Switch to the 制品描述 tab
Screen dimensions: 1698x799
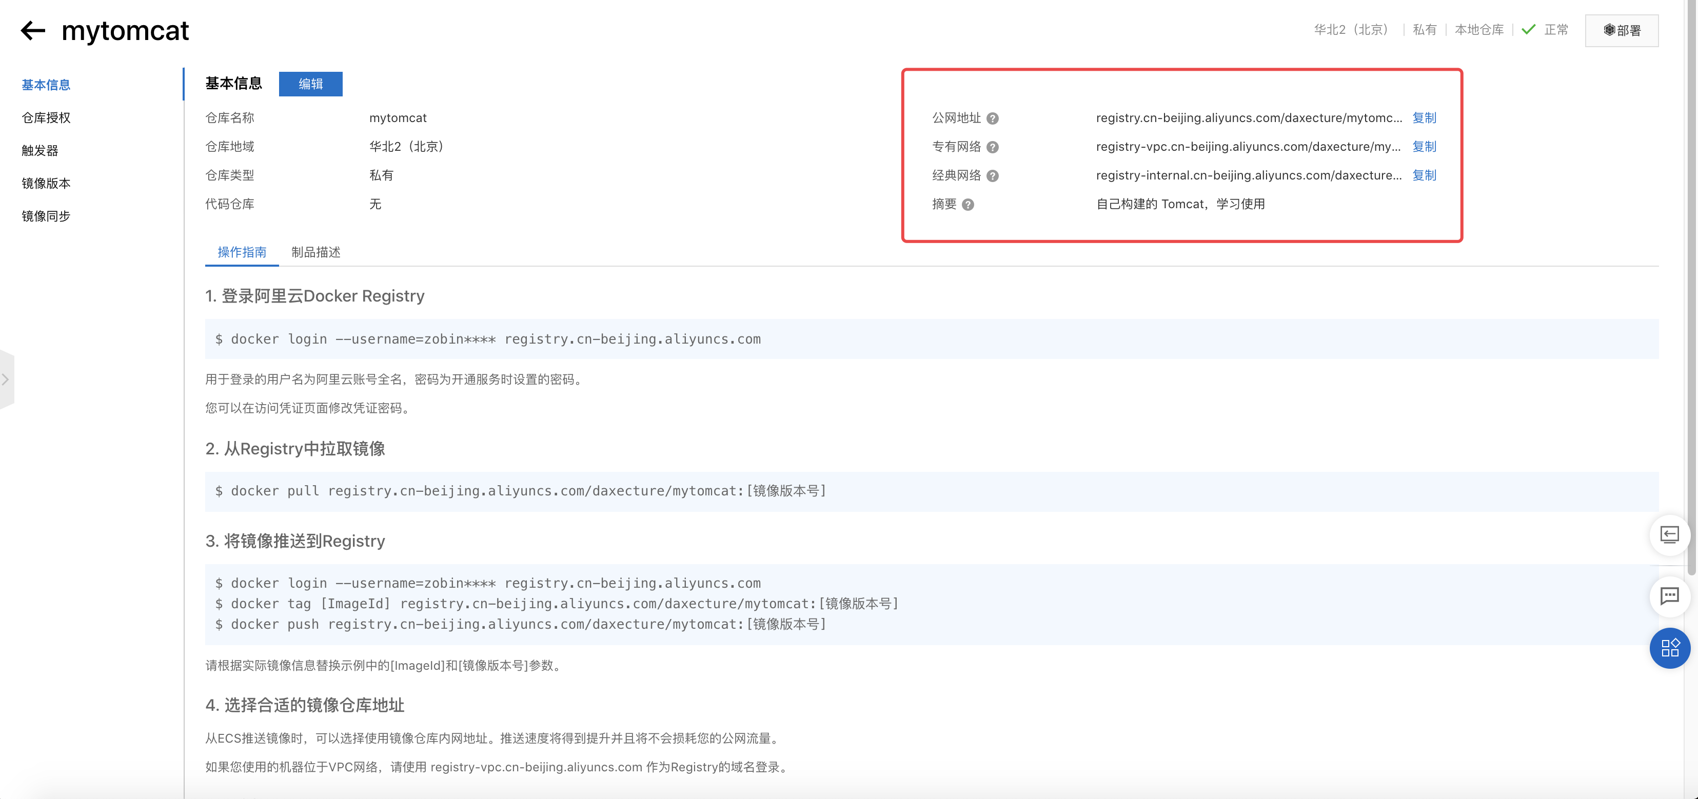tap(315, 252)
